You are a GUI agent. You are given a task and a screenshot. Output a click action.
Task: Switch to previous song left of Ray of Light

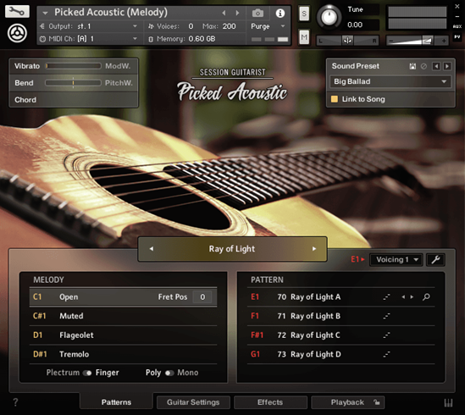coord(152,249)
